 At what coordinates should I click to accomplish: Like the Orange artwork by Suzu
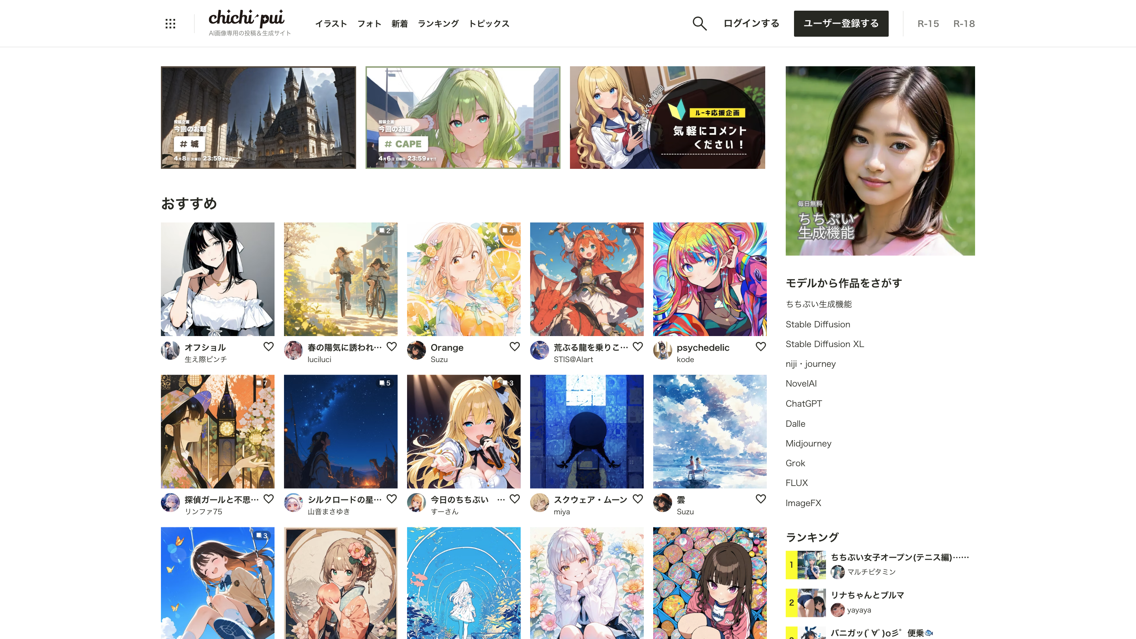coord(515,347)
